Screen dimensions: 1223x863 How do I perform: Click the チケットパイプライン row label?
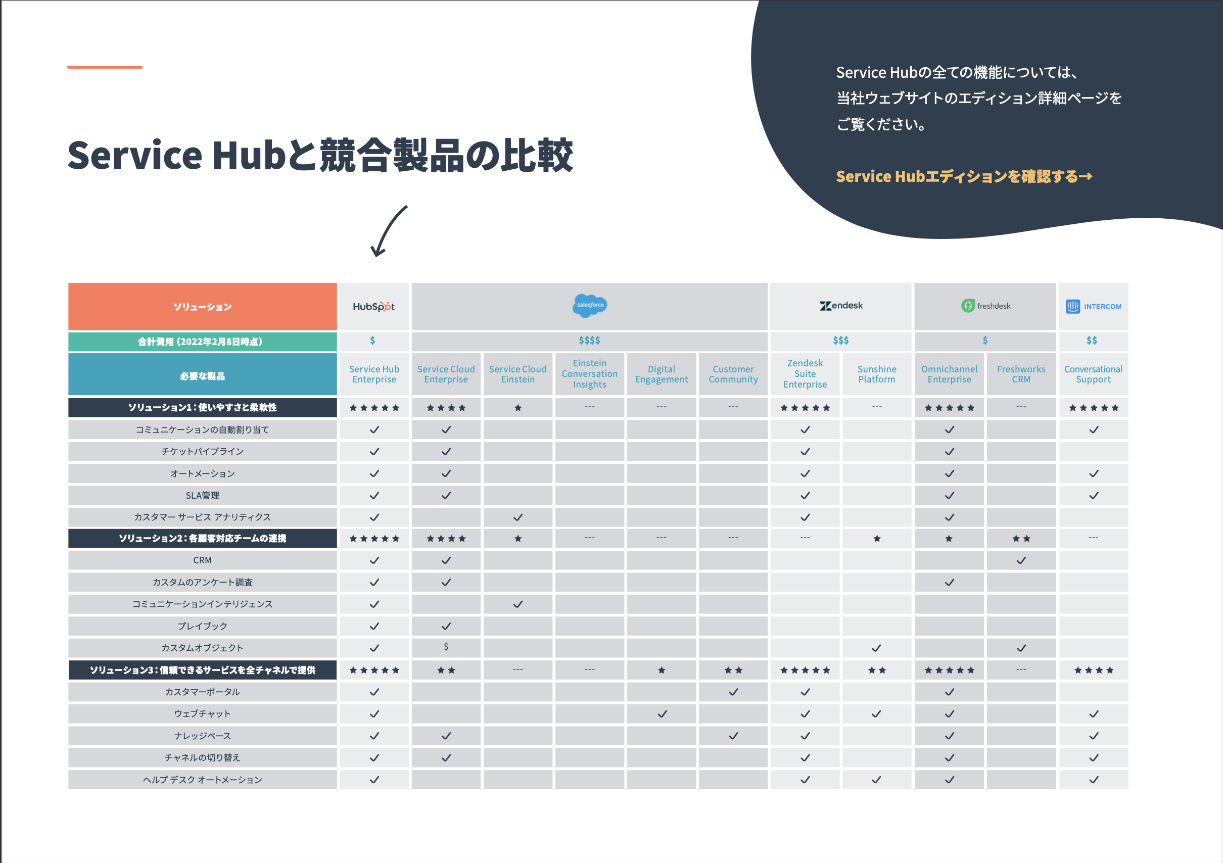[203, 451]
